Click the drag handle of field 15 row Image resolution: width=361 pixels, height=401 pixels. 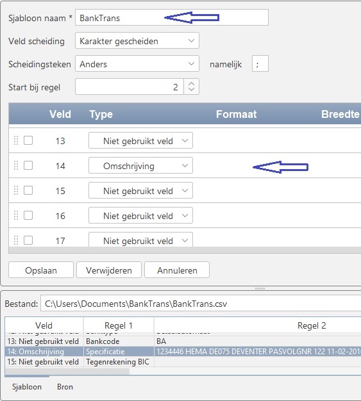click(16, 190)
